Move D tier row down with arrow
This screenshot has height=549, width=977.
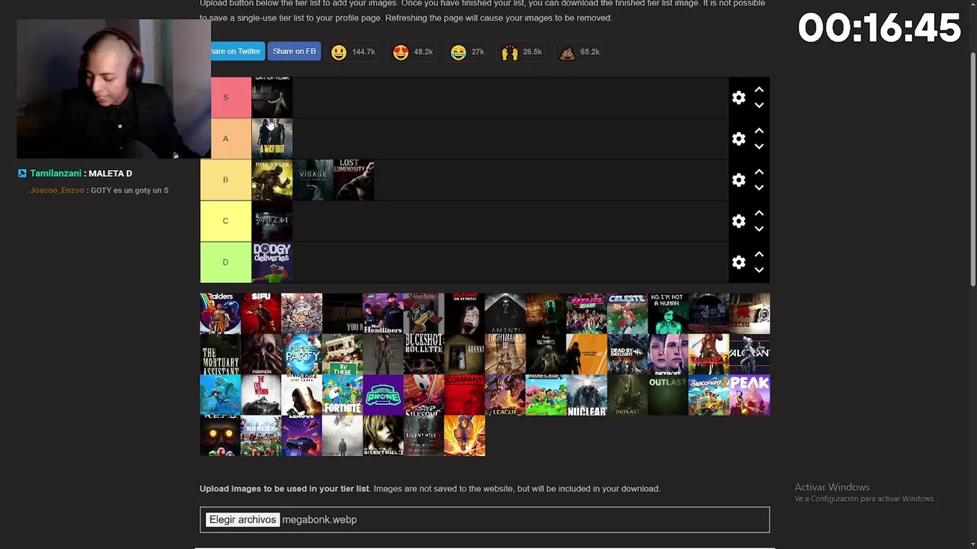759,270
